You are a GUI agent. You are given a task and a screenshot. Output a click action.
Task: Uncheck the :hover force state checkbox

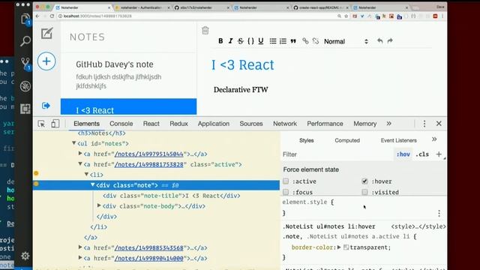point(364,181)
